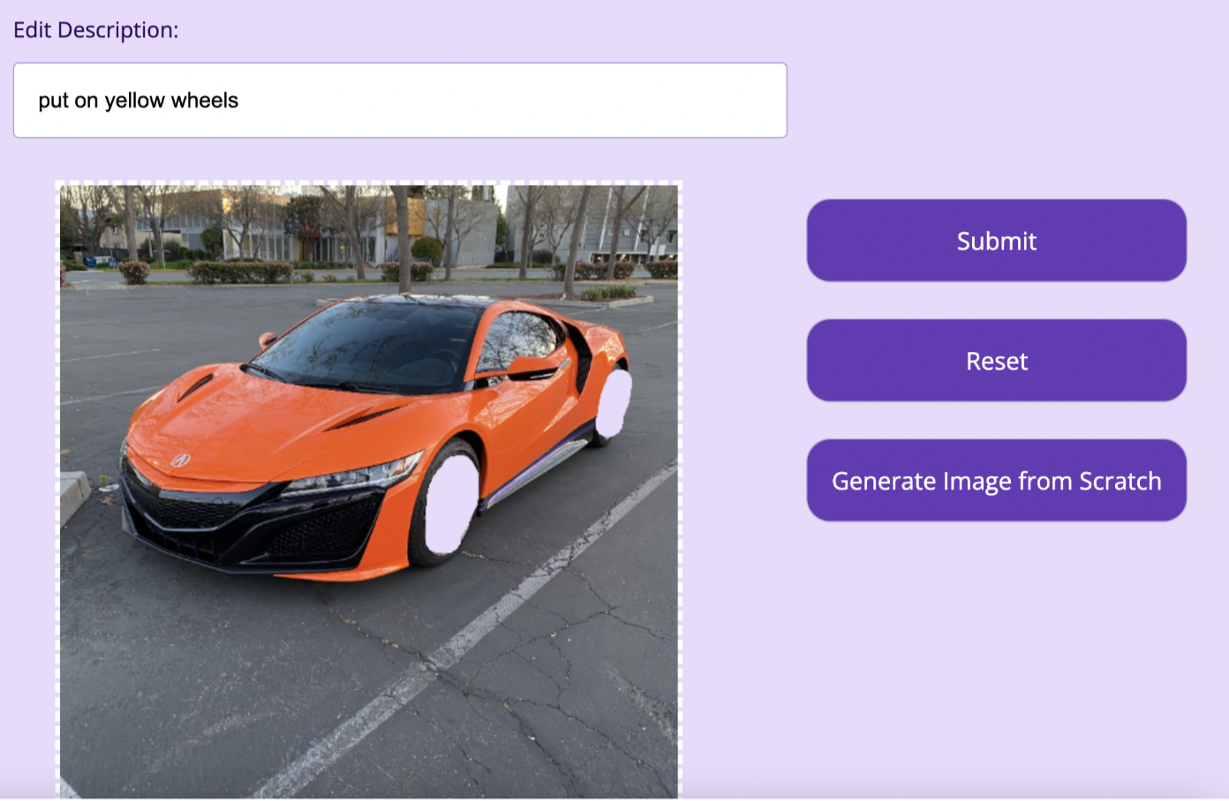Click the Submit button
This screenshot has height=801, width=1229.
click(996, 241)
